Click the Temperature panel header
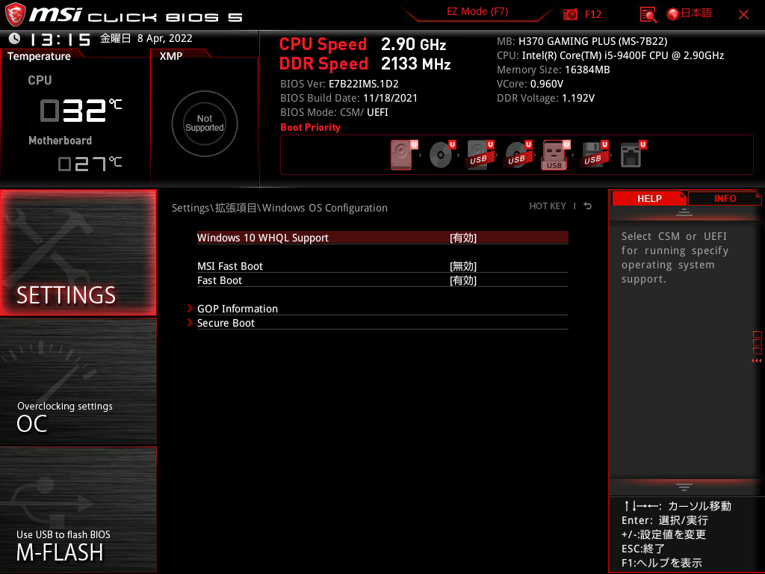 pyautogui.click(x=39, y=56)
